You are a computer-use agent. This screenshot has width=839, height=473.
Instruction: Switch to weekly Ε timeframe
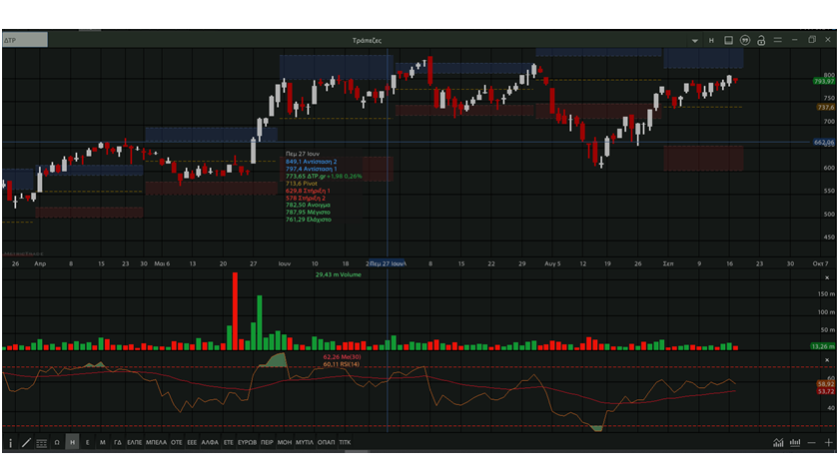(87, 442)
